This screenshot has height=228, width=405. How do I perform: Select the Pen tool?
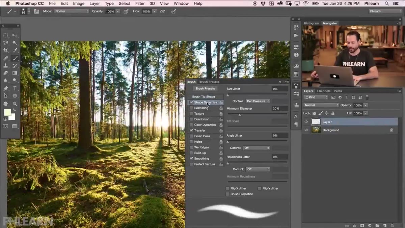pyautogui.click(x=6, y=88)
